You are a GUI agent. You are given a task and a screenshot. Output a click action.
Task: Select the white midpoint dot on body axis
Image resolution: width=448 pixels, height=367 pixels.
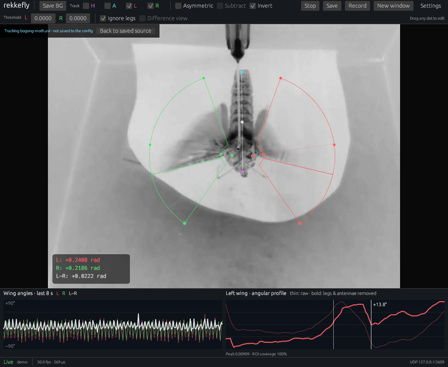click(x=242, y=122)
